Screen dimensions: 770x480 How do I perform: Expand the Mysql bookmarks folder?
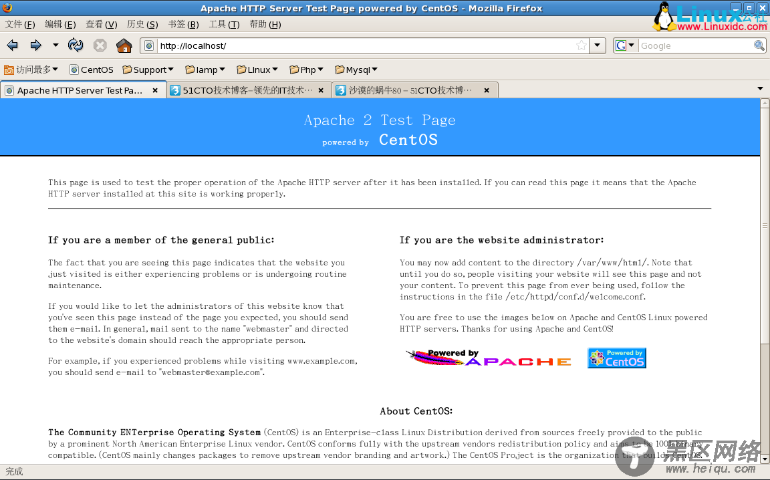click(356, 70)
